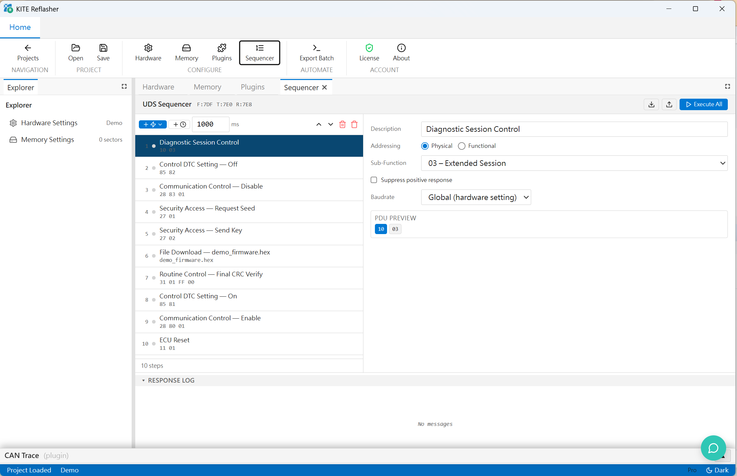
Task: Switch to the Memory tab
Action: click(x=207, y=87)
